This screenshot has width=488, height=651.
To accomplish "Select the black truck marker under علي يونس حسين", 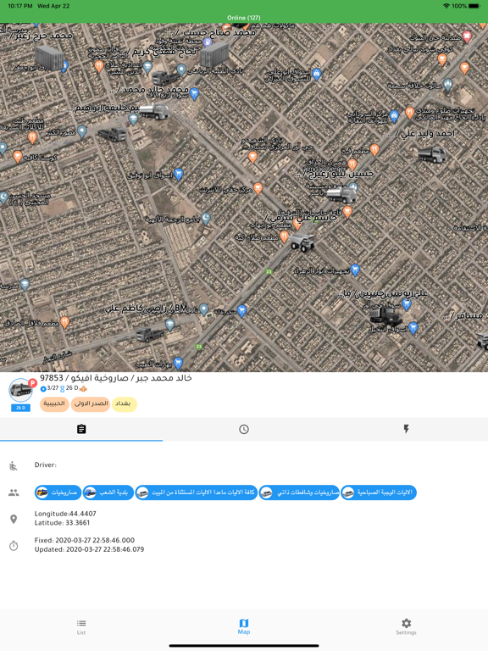I will [x=386, y=315].
